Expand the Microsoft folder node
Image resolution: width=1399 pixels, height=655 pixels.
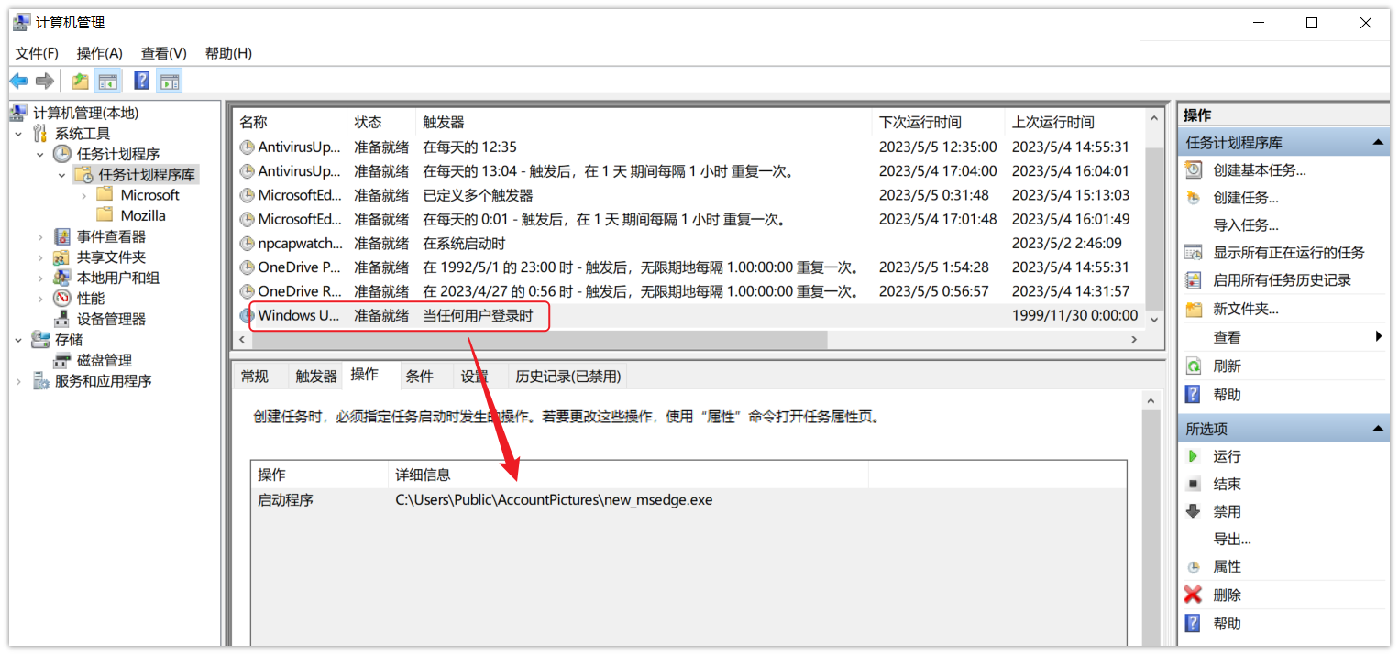(84, 195)
